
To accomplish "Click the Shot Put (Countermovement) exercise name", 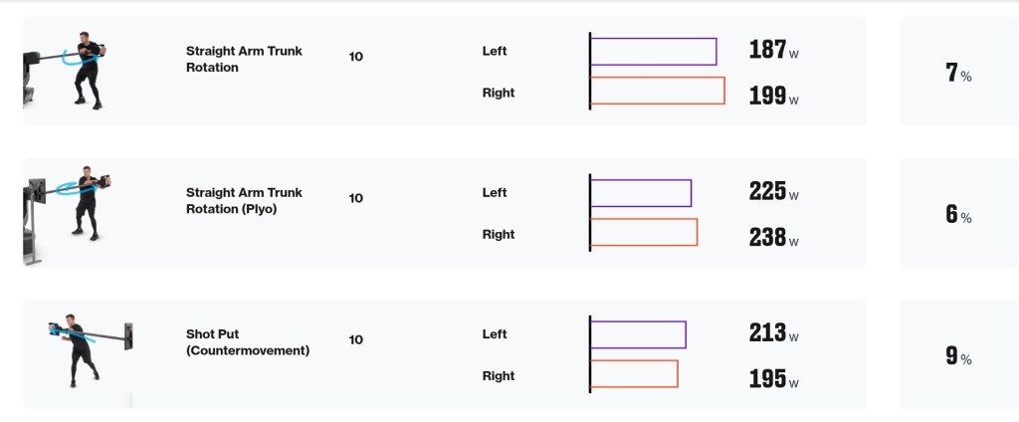I will pos(248,342).
